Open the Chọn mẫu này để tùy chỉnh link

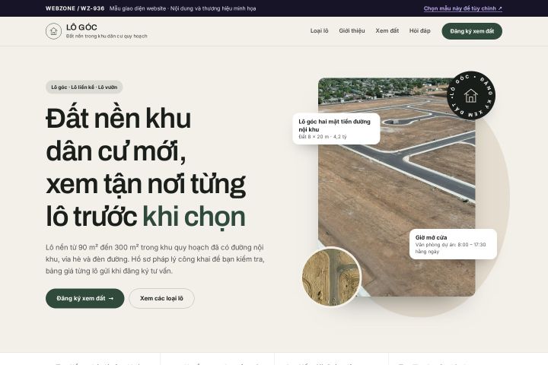[463, 8]
